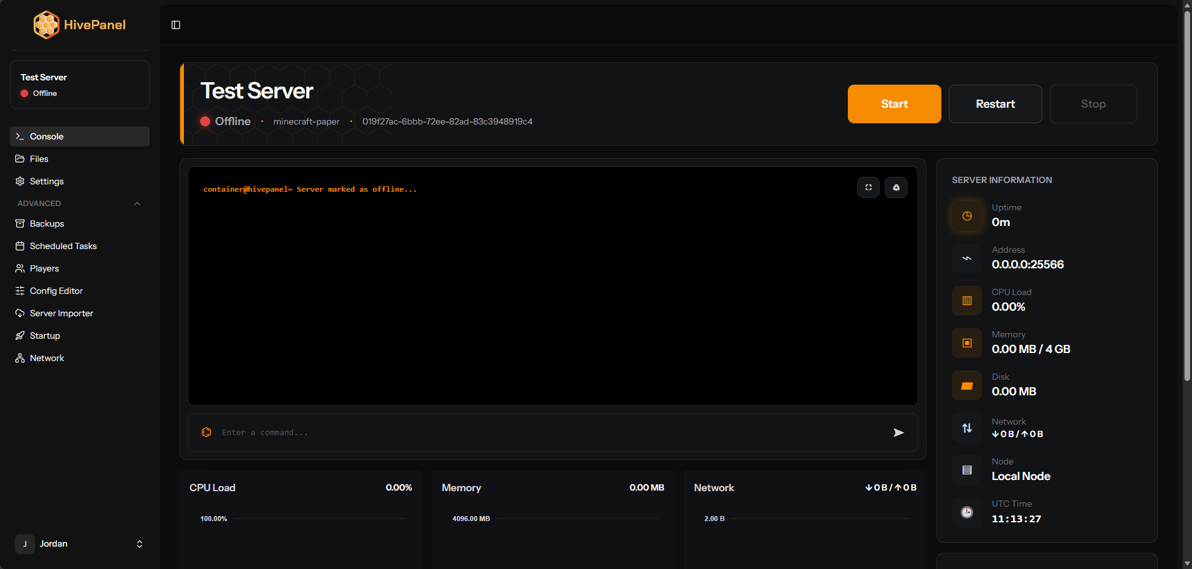The height and width of the screenshot is (569, 1192).
Task: Click the Disk icon tile
Action: [967, 385]
